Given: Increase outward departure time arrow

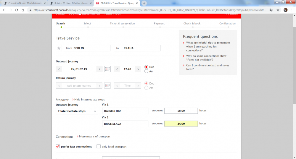Looking at the screenshot, I should click(138, 69).
